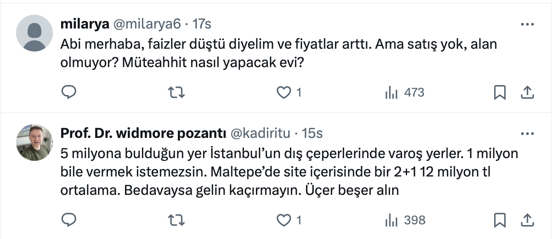Bookmark milarya's tweet
Screen dimensions: 557x239
pyautogui.click(x=500, y=93)
